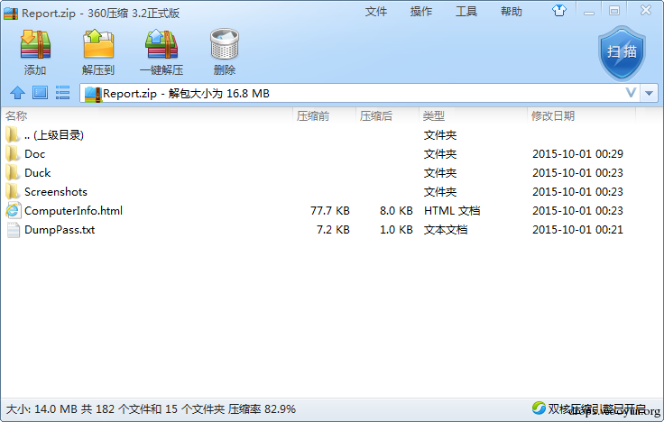Switch to list view mode
Viewport: 664px width, 422px height.
(62, 93)
